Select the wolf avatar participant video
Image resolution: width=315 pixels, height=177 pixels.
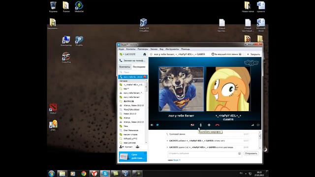181,89
